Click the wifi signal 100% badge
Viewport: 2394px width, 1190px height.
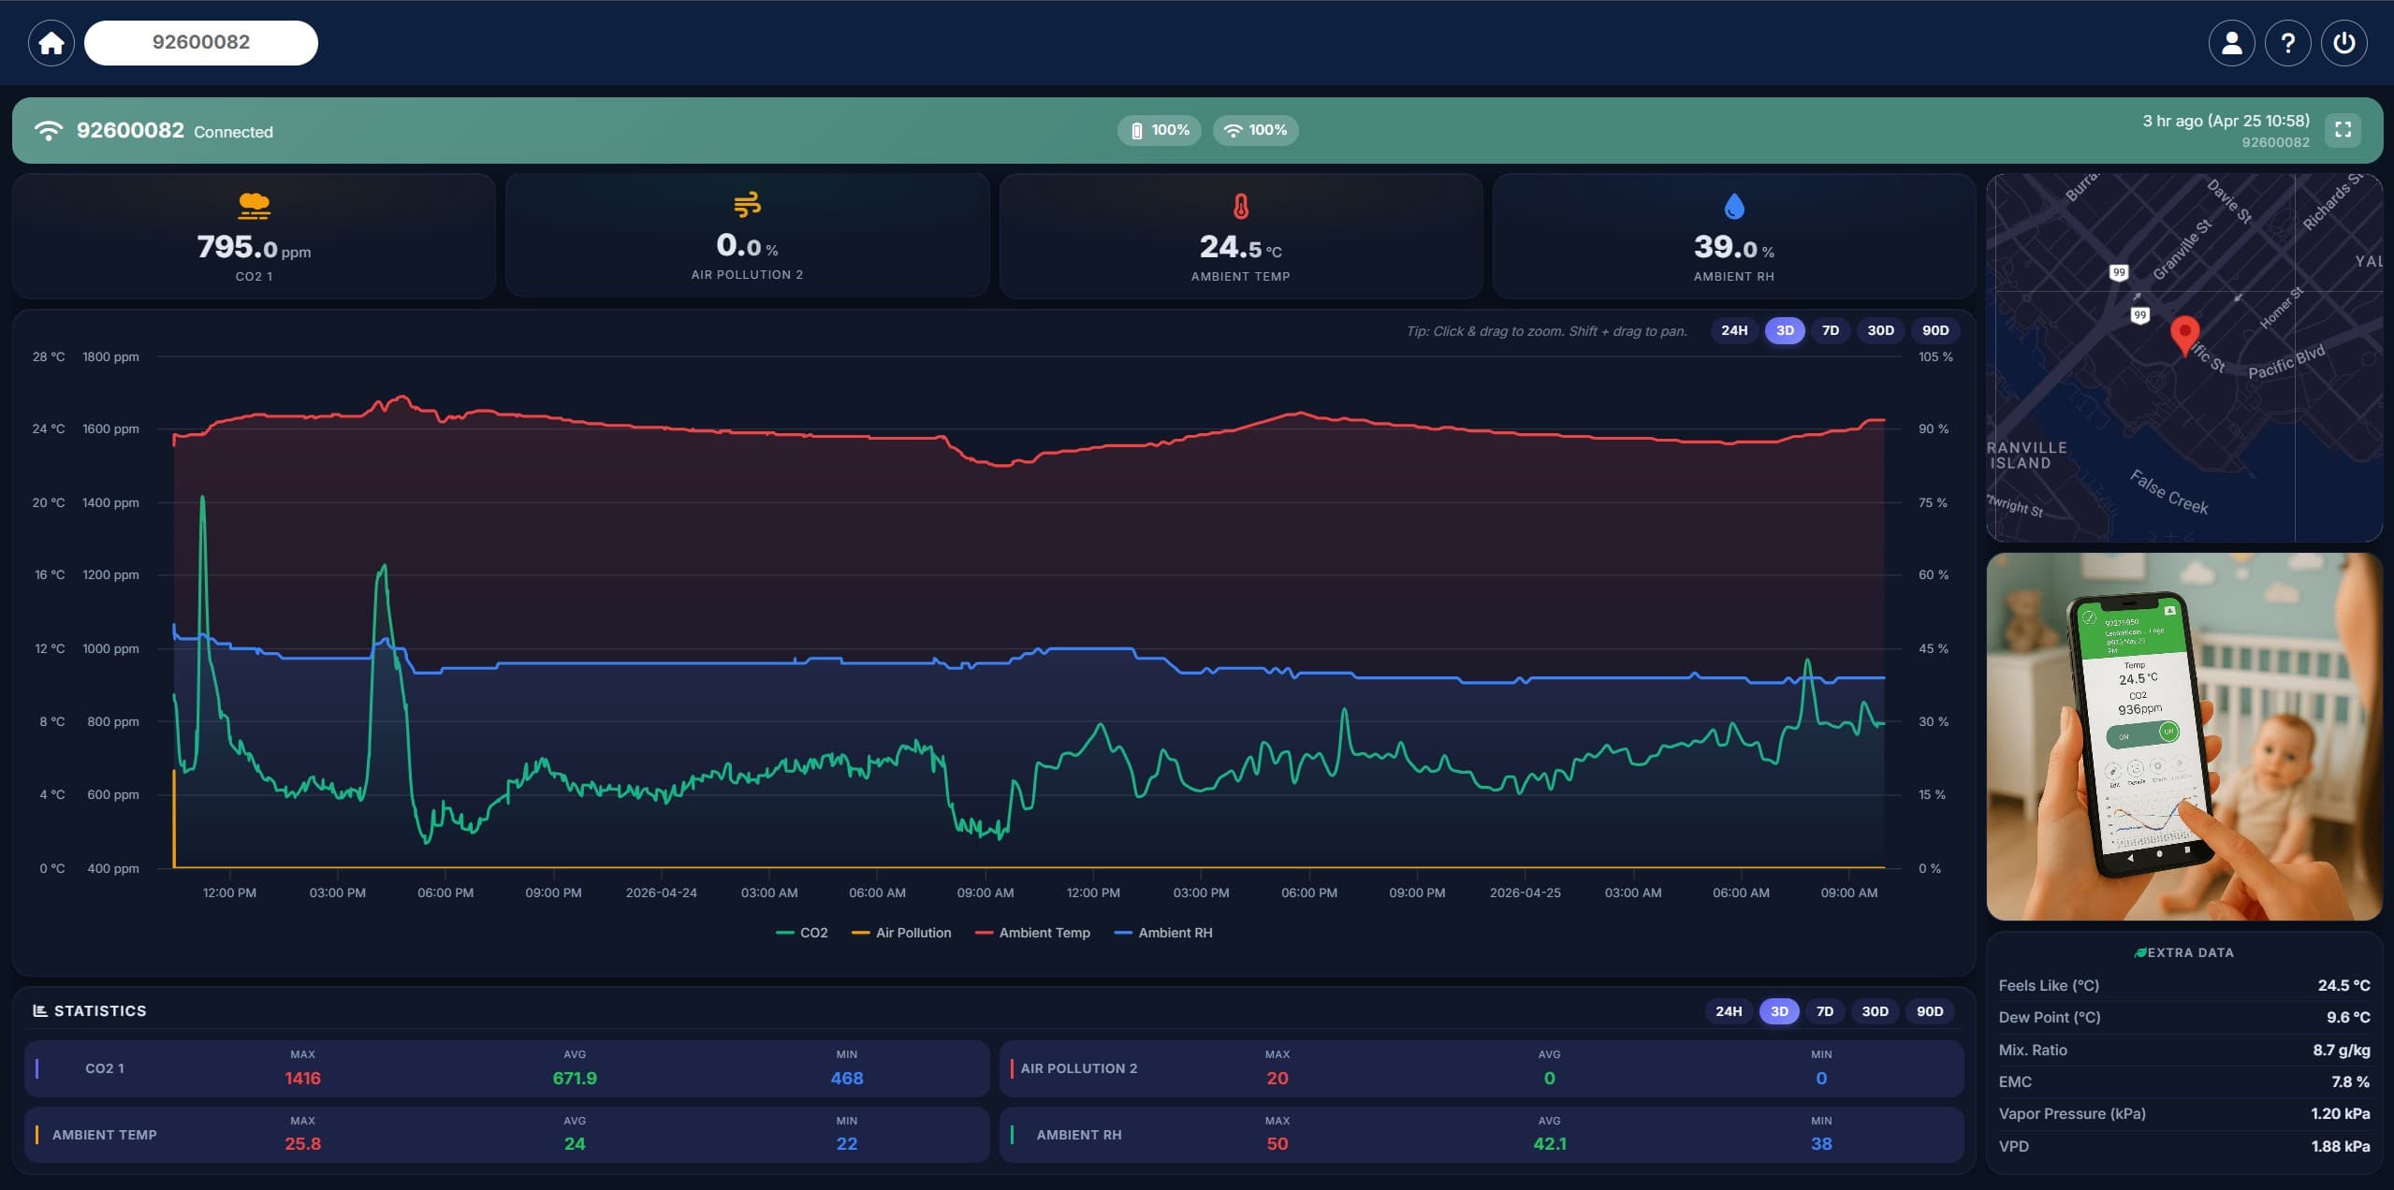click(1255, 130)
